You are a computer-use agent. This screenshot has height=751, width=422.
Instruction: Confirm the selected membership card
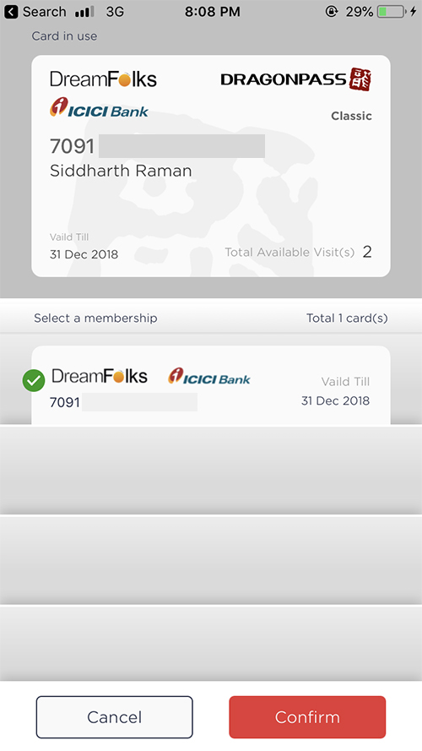(x=307, y=717)
